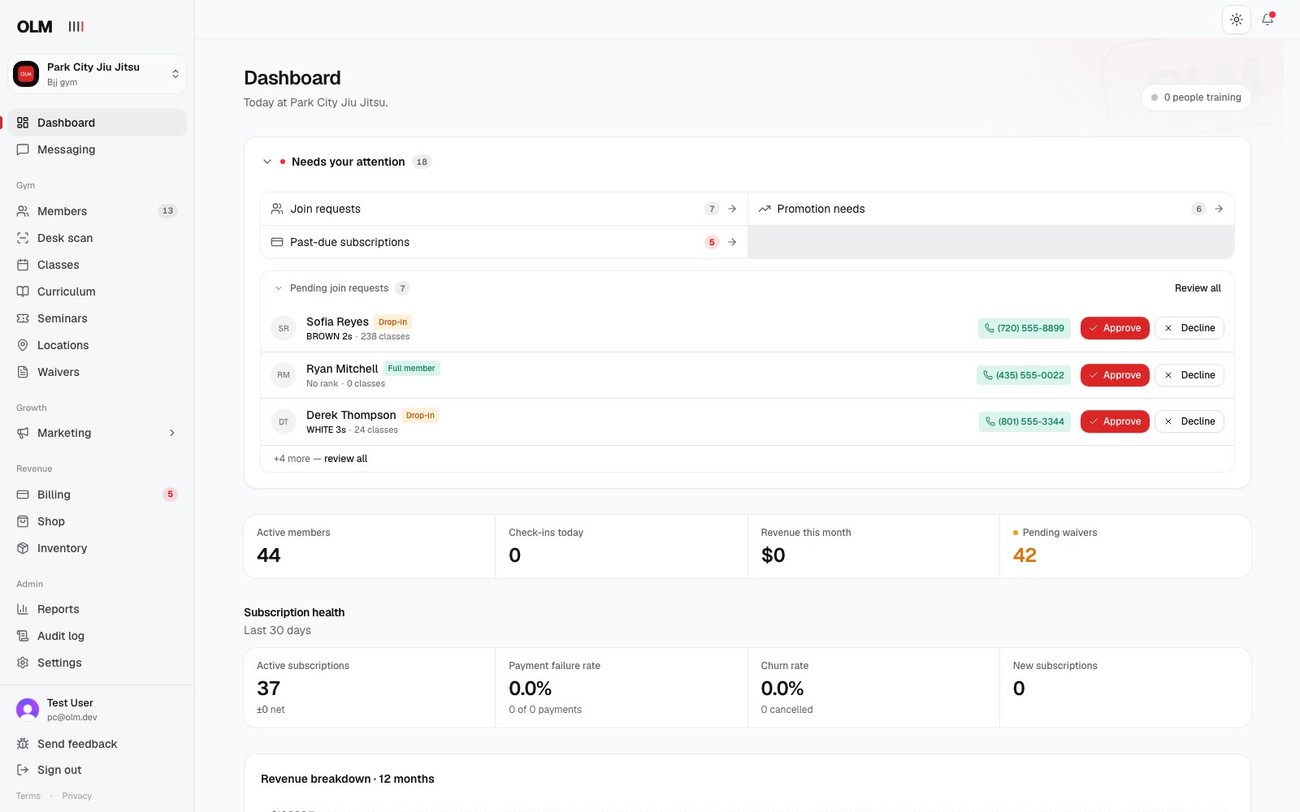Approve Derek Thompson's join request
This screenshot has width=1300, height=812.
pos(1115,421)
